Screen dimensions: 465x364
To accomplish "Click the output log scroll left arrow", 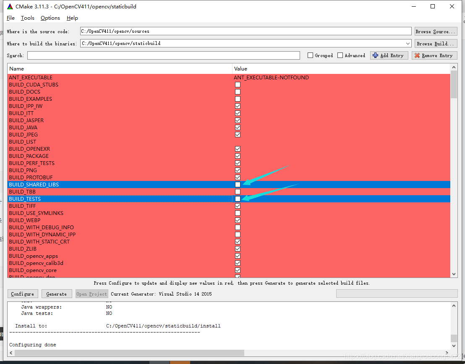I will pos(11,353).
